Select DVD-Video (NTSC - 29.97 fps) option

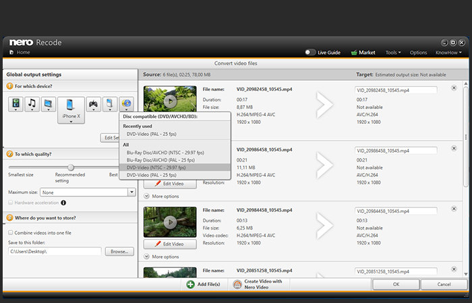[x=156, y=167]
